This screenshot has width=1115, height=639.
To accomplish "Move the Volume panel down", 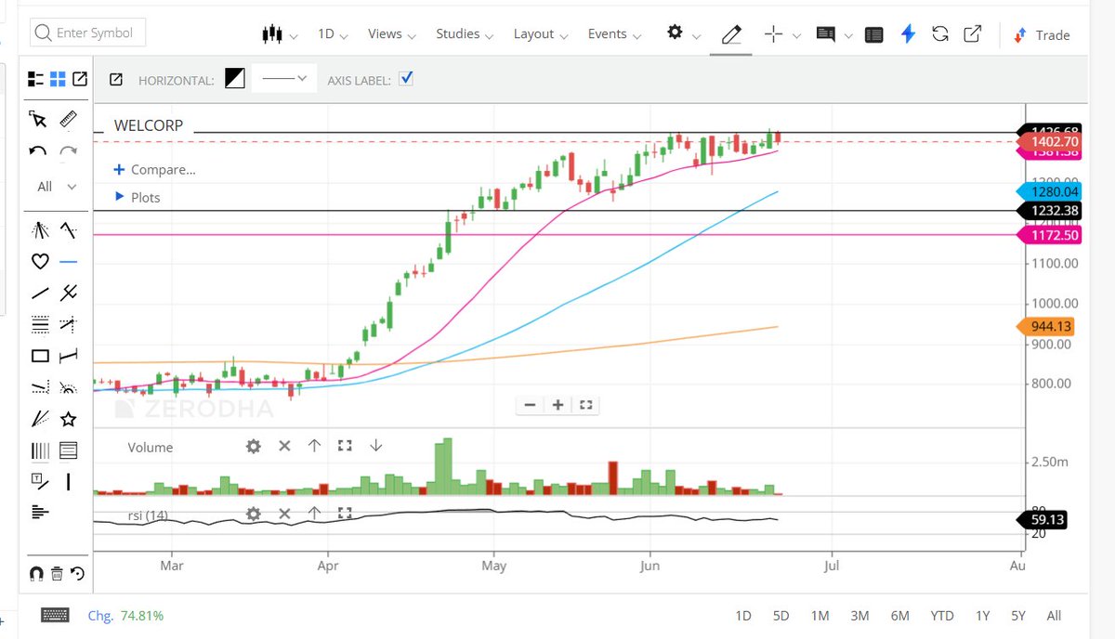I will pyautogui.click(x=375, y=446).
